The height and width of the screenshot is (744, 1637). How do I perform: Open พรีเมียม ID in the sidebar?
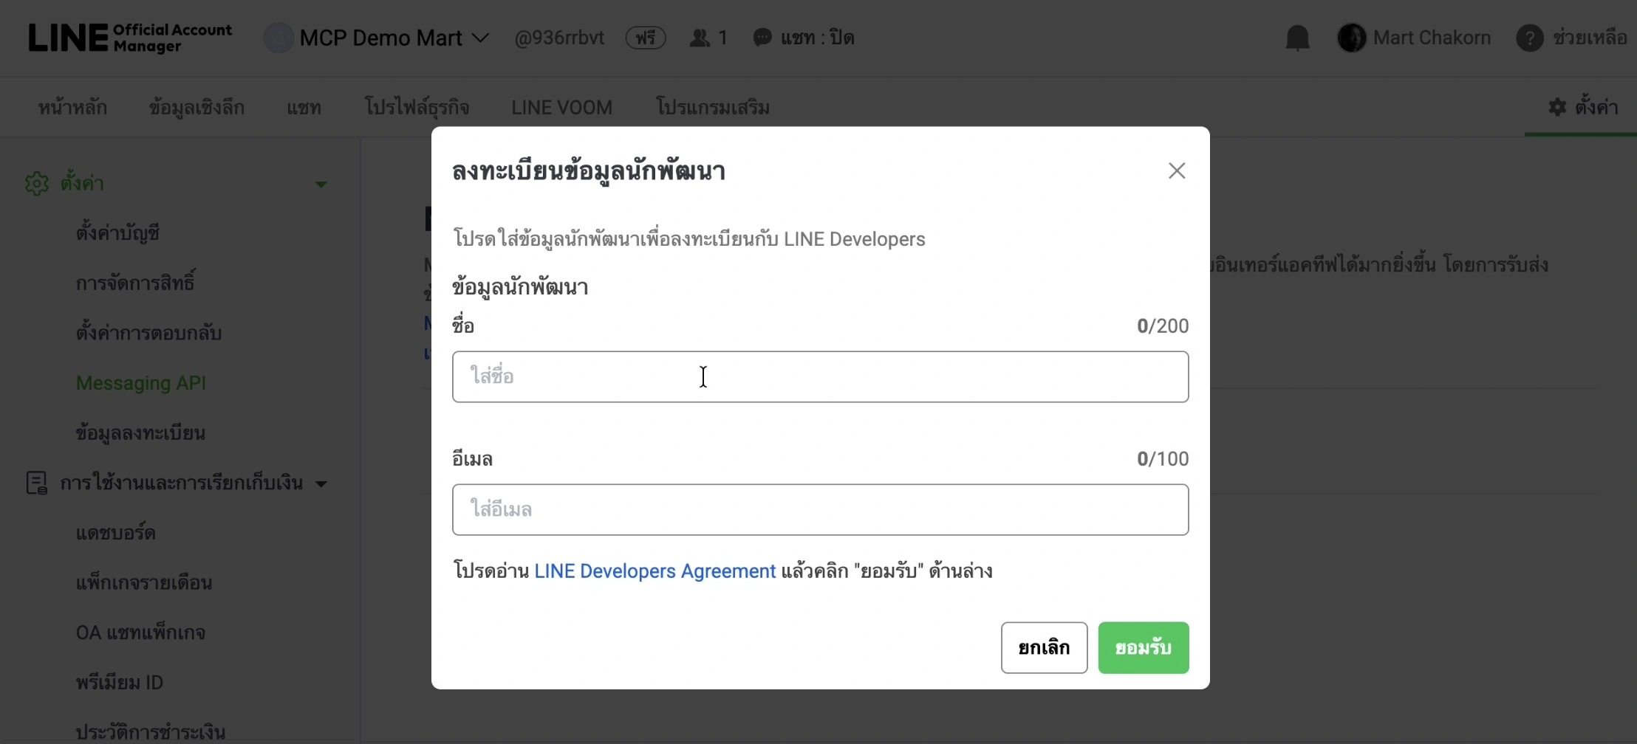click(x=119, y=683)
